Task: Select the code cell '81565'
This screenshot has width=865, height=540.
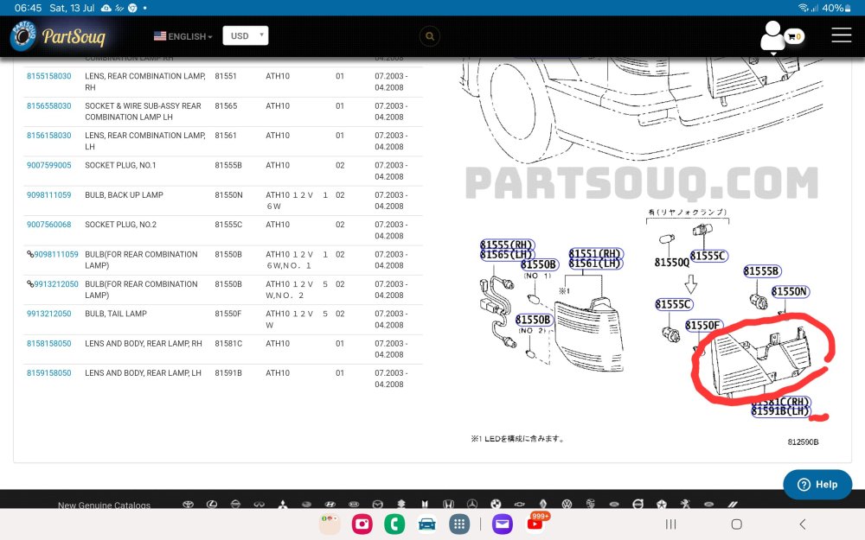Action: (x=226, y=105)
